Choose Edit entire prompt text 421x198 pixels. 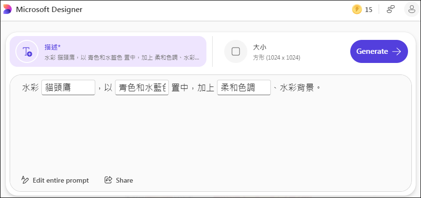pos(61,180)
